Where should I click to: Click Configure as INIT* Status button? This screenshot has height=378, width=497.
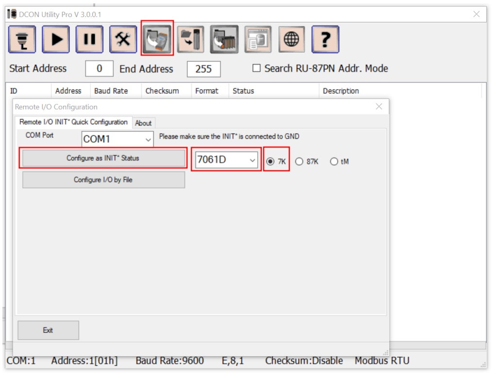tap(103, 158)
